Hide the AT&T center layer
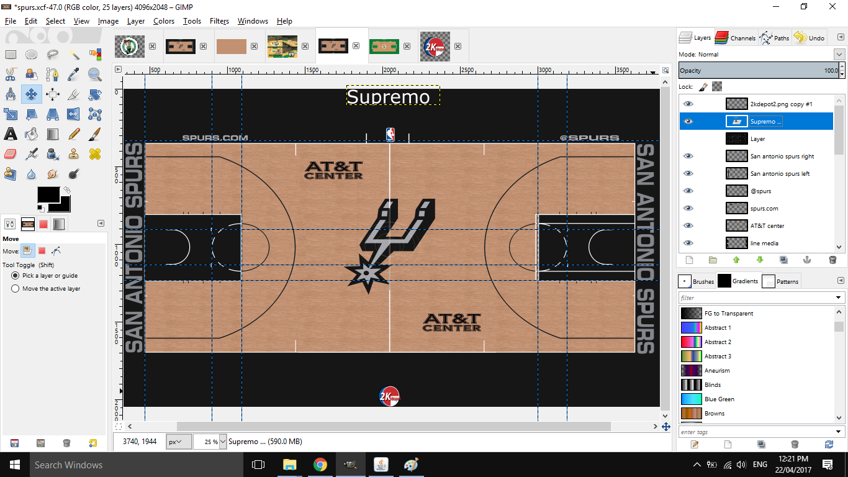Screen dimensions: 848x477 click(688, 225)
